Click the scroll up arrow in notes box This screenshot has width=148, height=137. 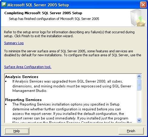coord(139,77)
